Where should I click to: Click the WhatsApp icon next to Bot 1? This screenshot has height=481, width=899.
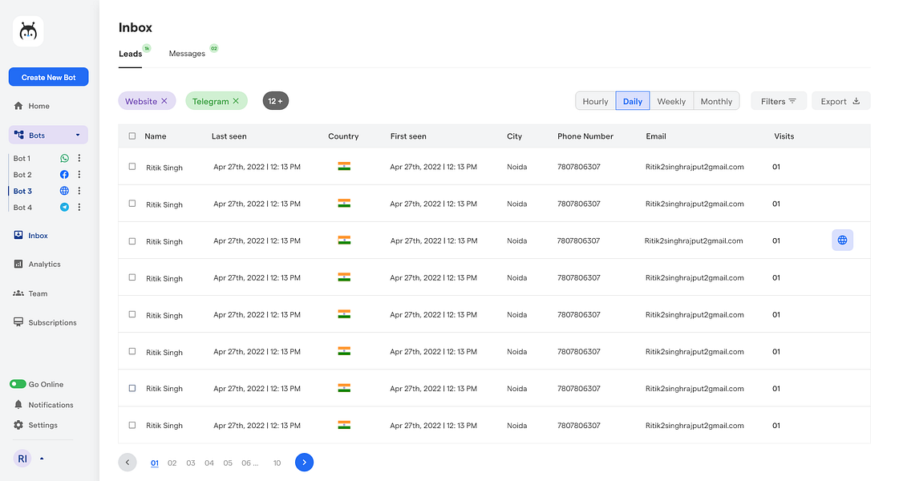[64, 158]
